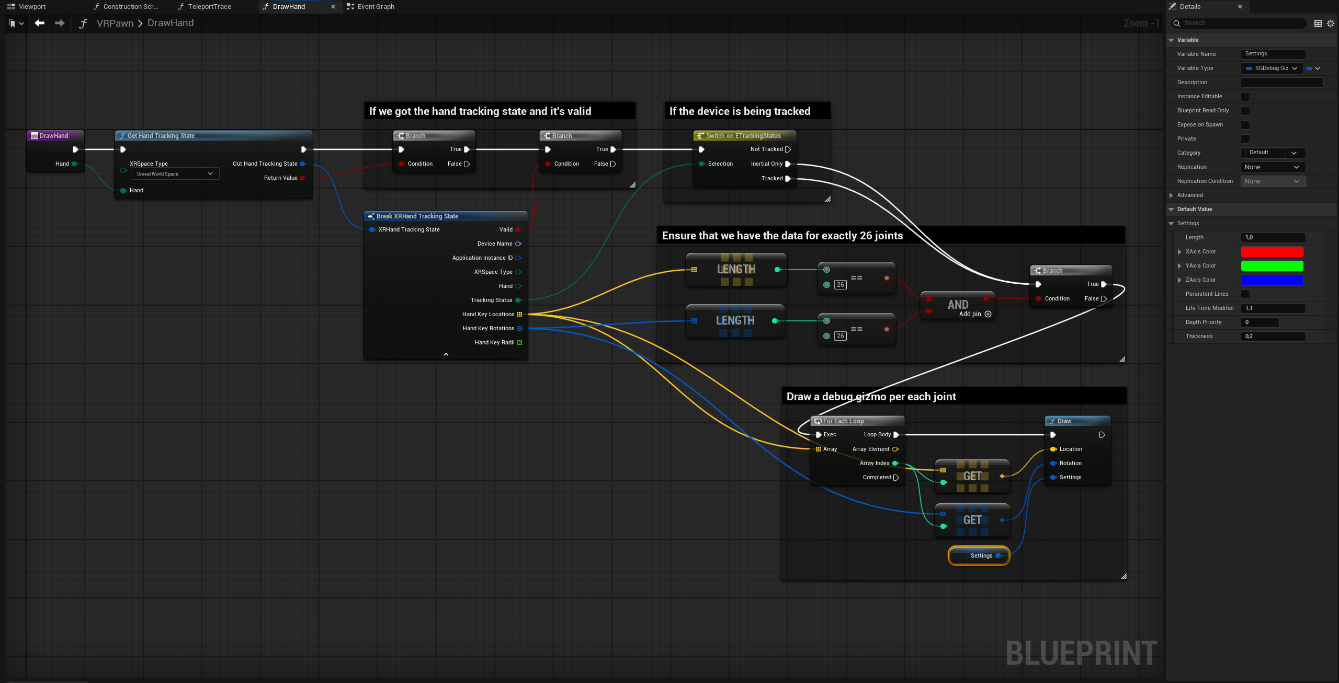Viewport: 1339px width, 683px height.
Task: Enable the Expose on Spawn checkbox
Action: [1245, 124]
